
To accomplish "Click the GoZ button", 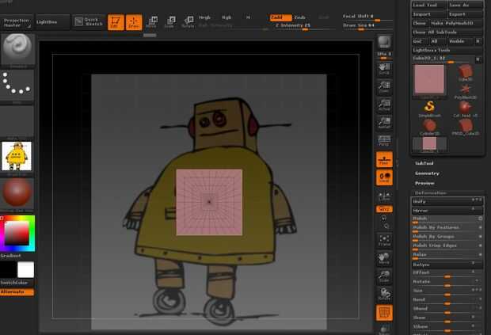I will [x=419, y=41].
